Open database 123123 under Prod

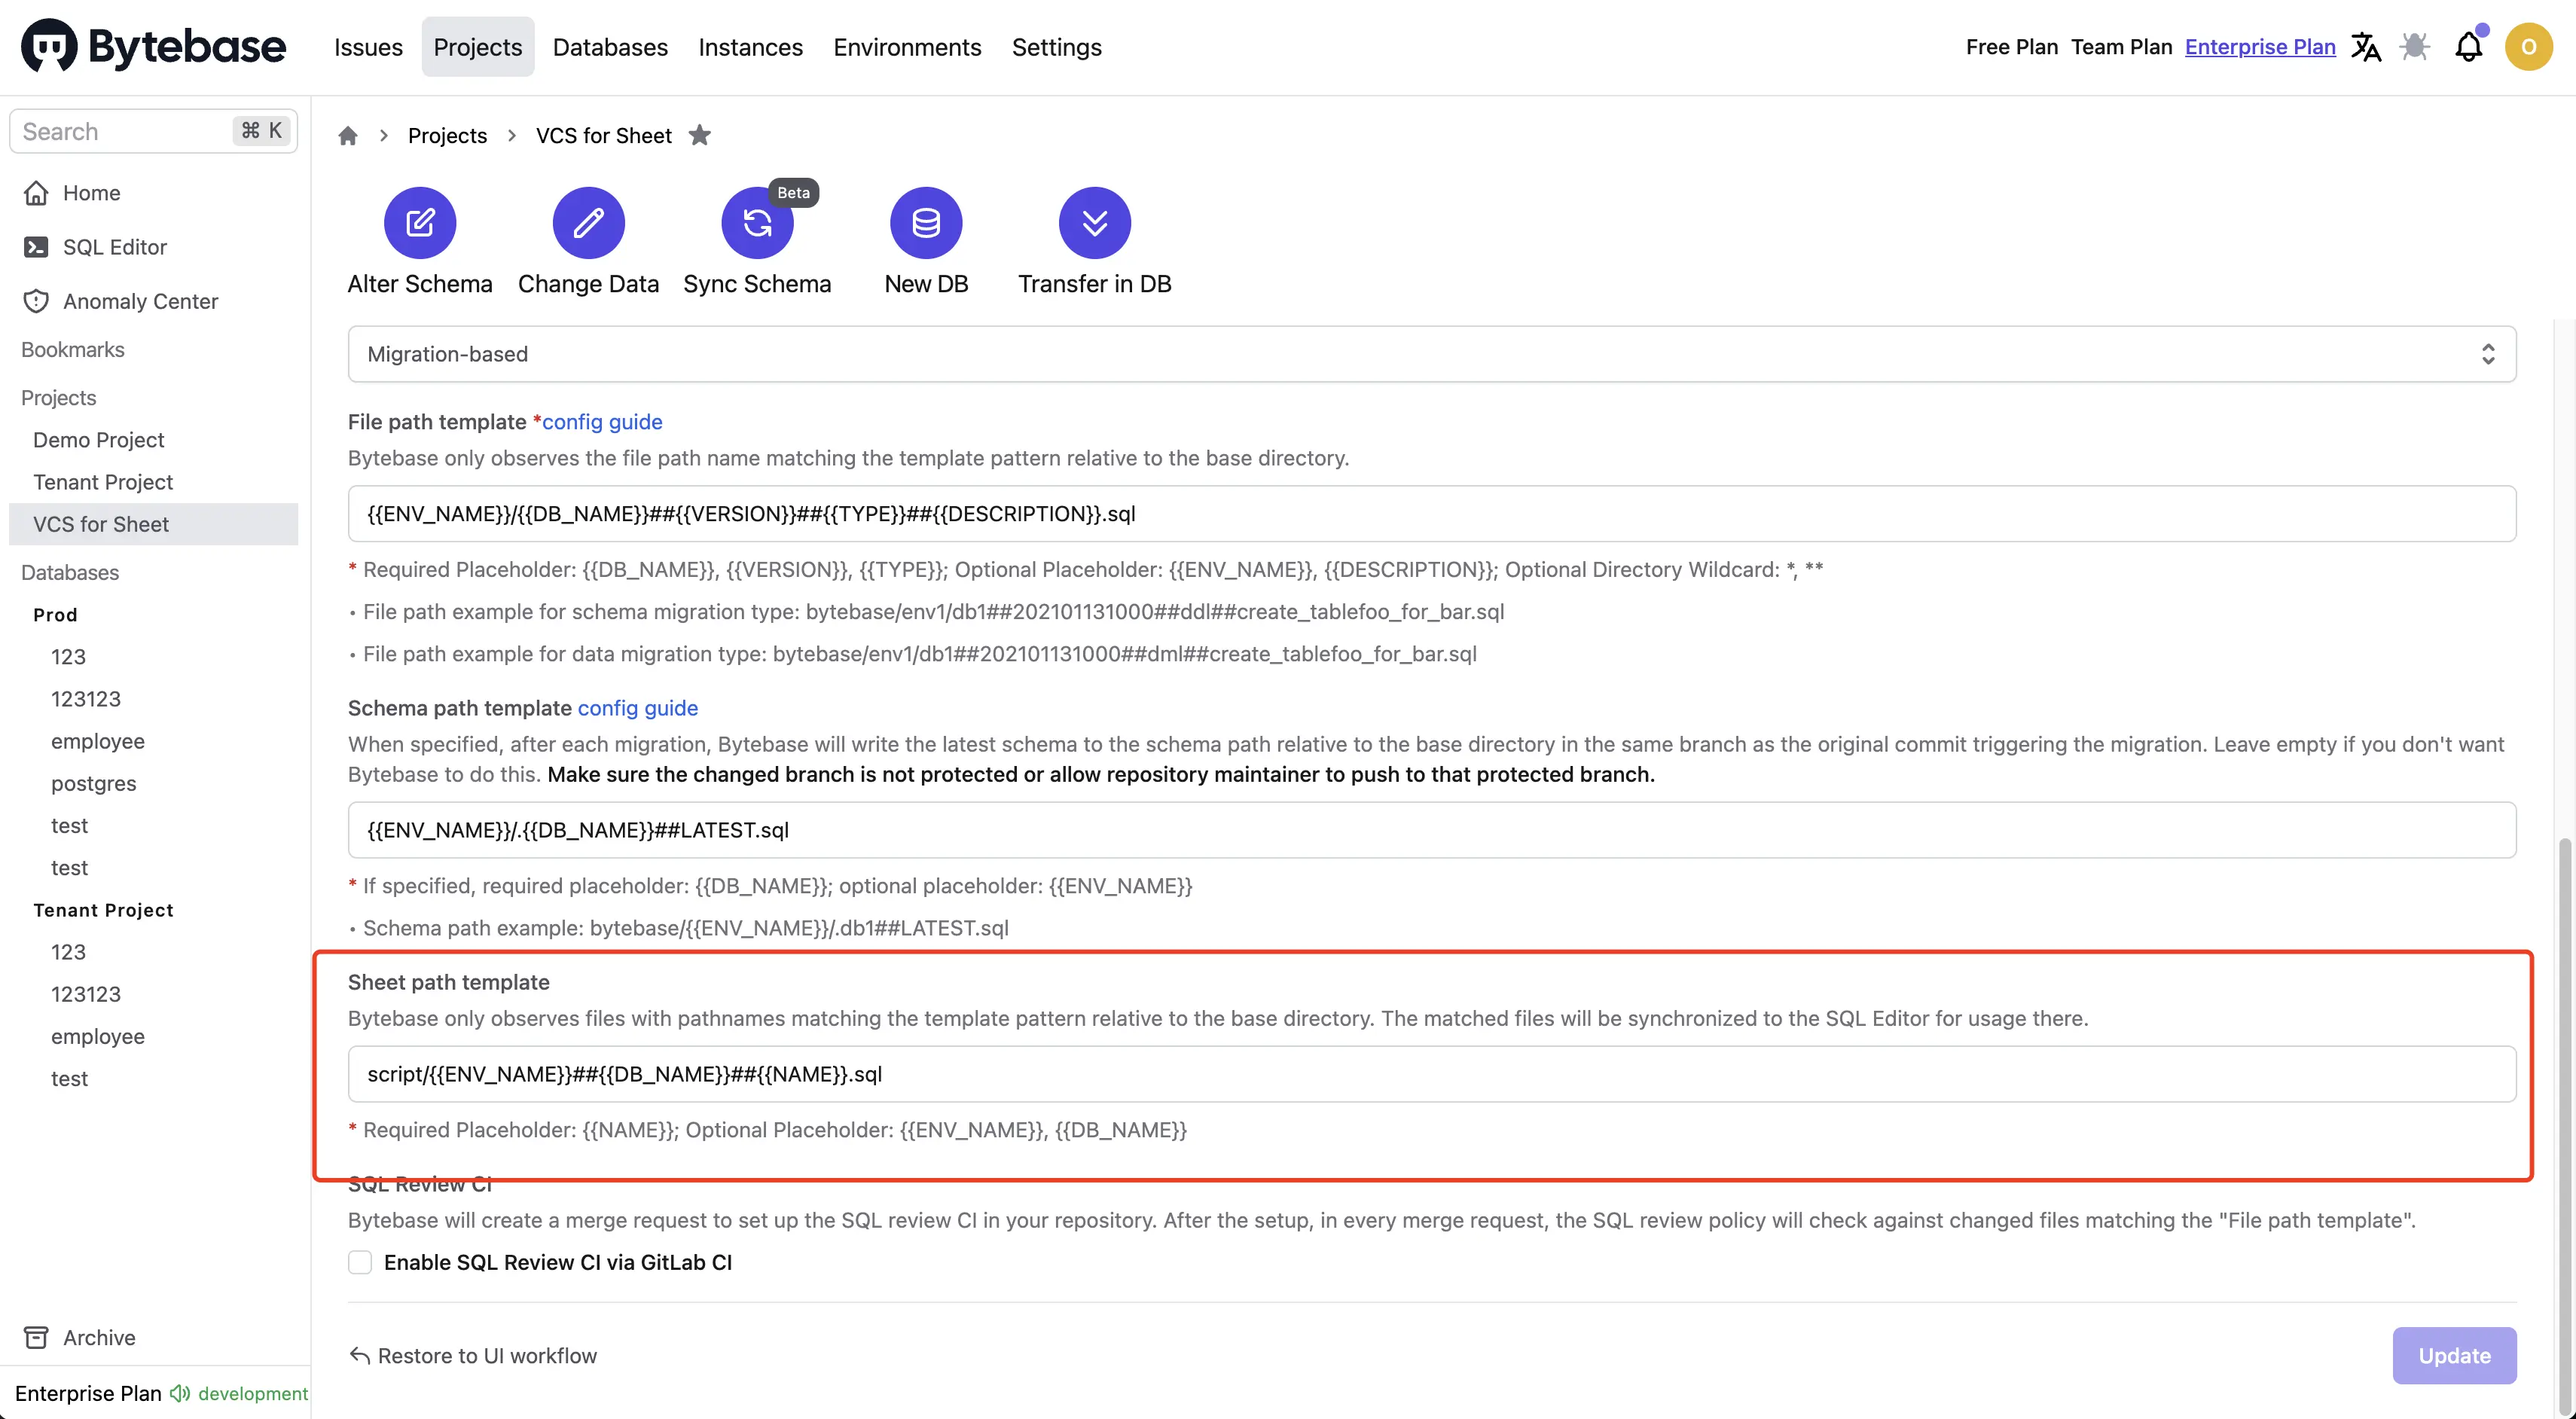[86, 699]
